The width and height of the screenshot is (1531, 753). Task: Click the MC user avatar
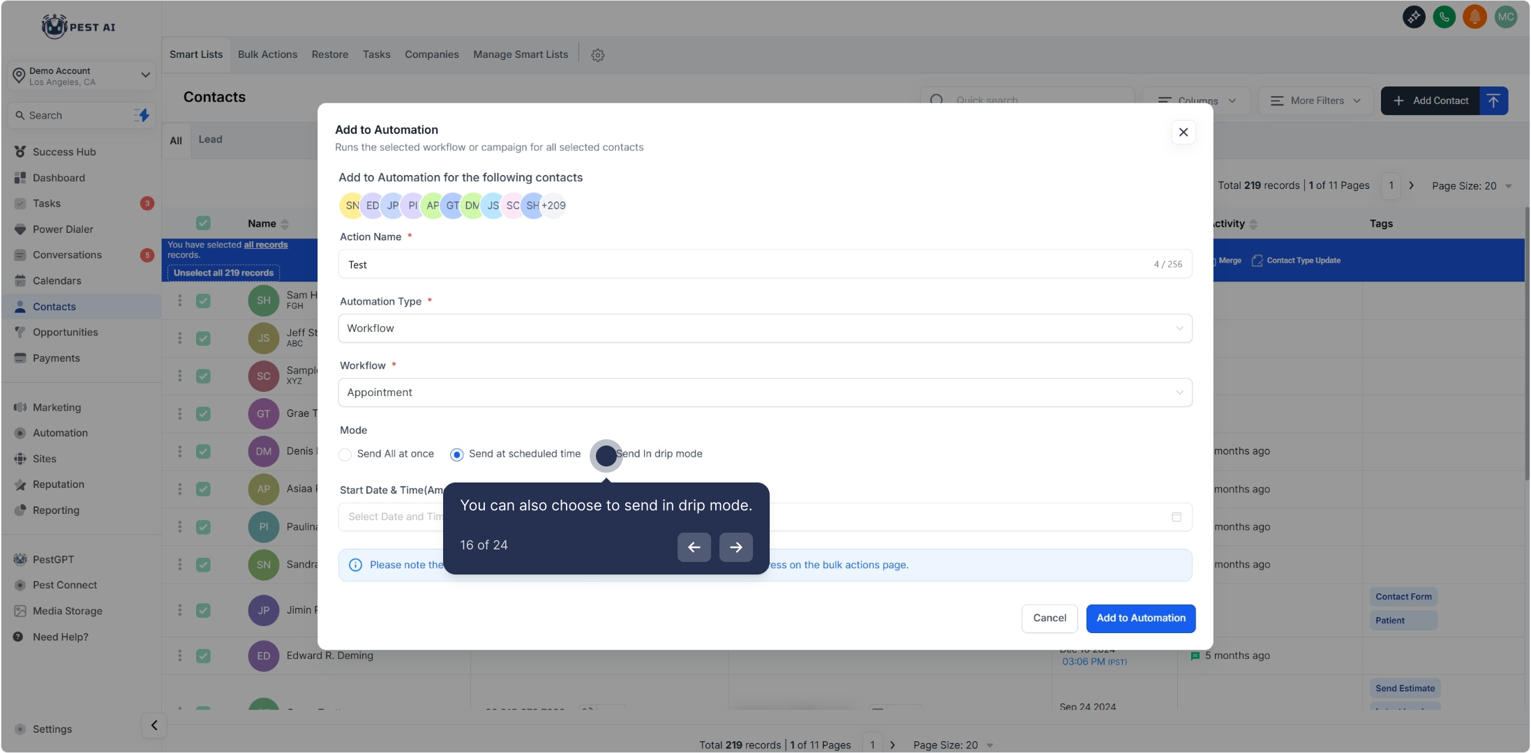(x=1505, y=17)
